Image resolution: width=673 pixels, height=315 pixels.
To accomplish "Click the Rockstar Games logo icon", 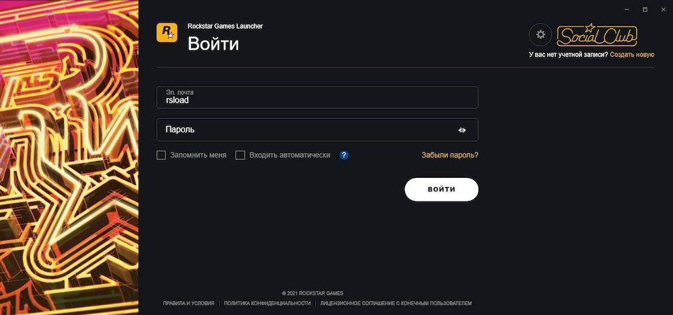I will tap(167, 33).
